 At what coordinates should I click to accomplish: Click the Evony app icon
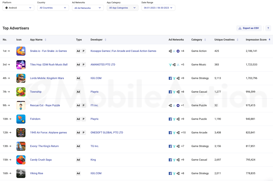(21, 146)
